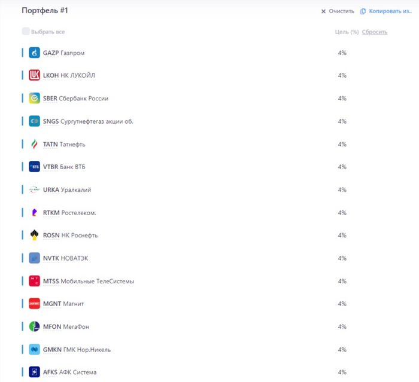
Task: Click the name НК ЛУКОЙЛ
Action: 77,75
